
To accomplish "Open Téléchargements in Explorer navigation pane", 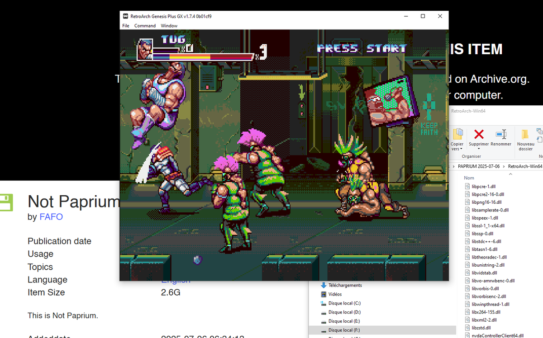I will coord(345,286).
